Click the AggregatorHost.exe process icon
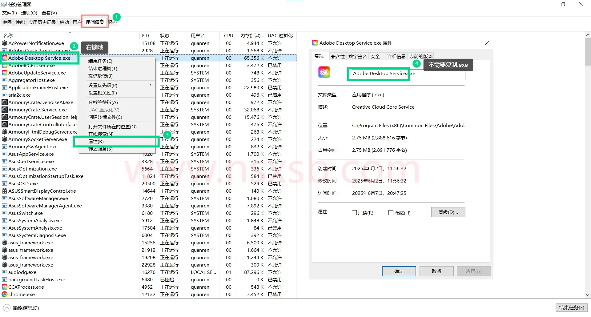591x317 pixels. pos(5,80)
